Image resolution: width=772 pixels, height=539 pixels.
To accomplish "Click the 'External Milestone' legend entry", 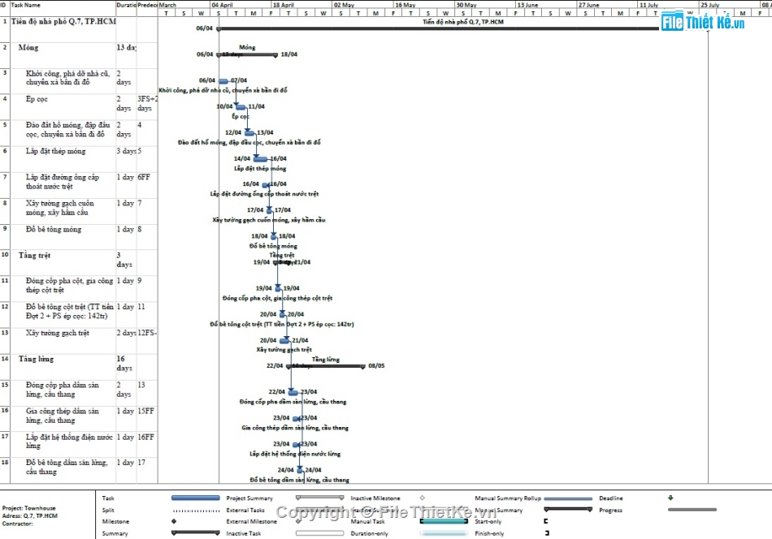I will [252, 521].
